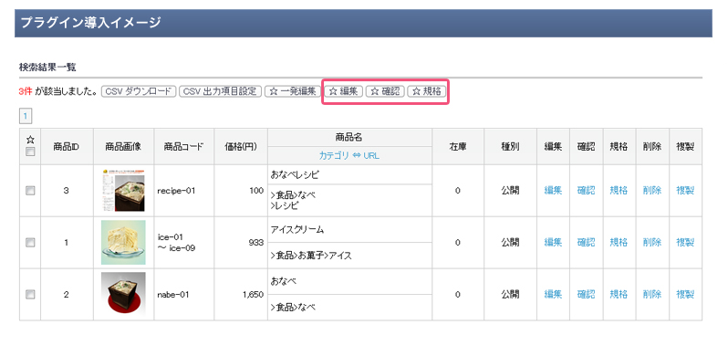This screenshot has width=728, height=356.
Task: Click 規格 link for おなべレシピ
Action: 619,190
